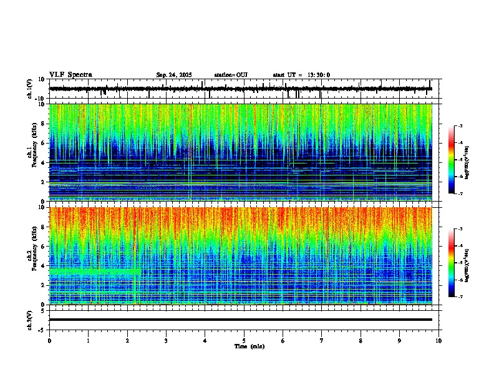Click the ch.1 spectrogram frequency tick "4"

44,163
